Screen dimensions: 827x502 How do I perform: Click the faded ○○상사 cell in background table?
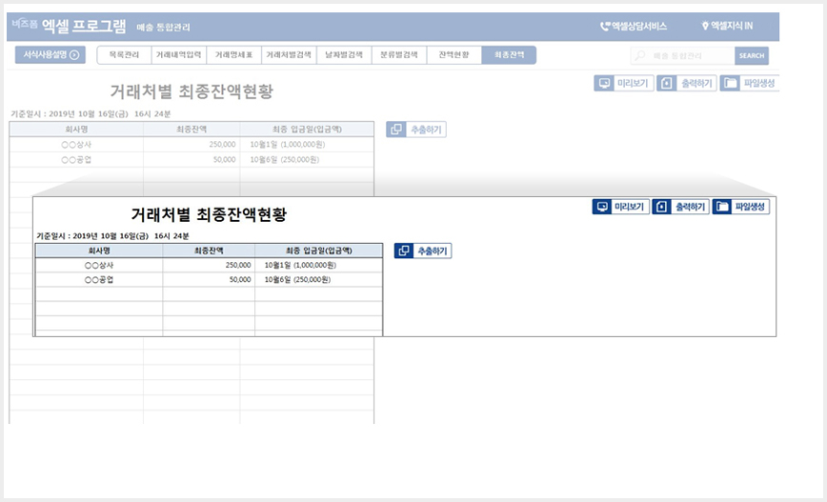pyautogui.click(x=76, y=144)
